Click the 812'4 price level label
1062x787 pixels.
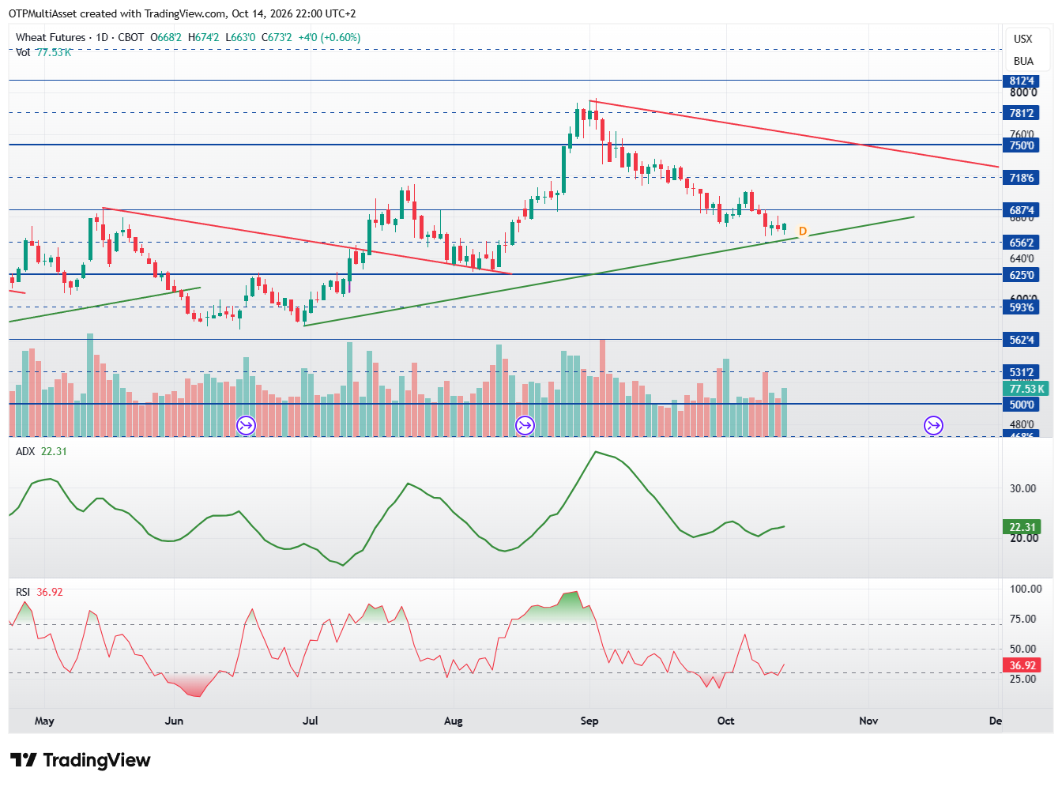pos(1021,81)
